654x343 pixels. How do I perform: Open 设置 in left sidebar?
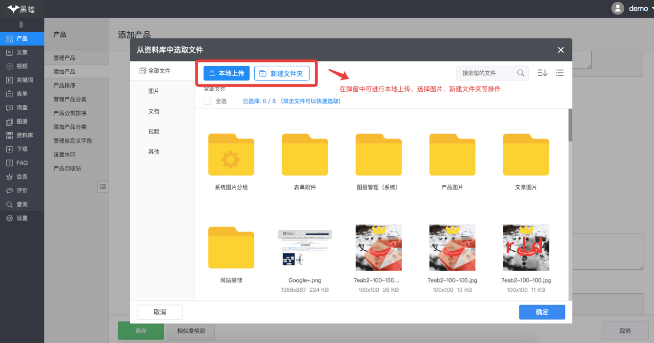[x=22, y=218]
